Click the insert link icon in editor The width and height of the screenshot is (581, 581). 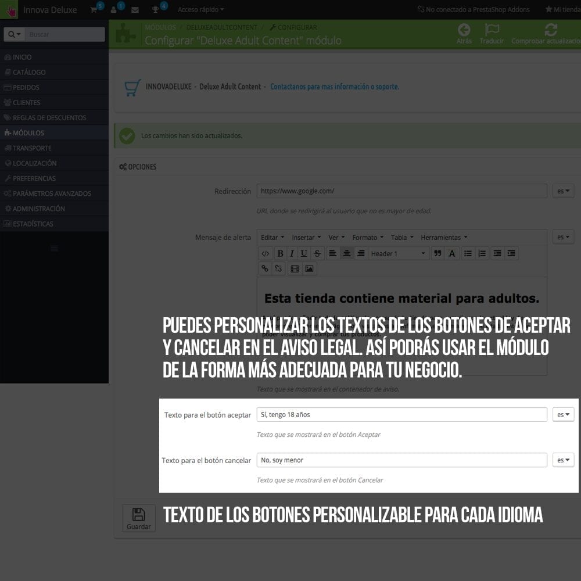[265, 268]
